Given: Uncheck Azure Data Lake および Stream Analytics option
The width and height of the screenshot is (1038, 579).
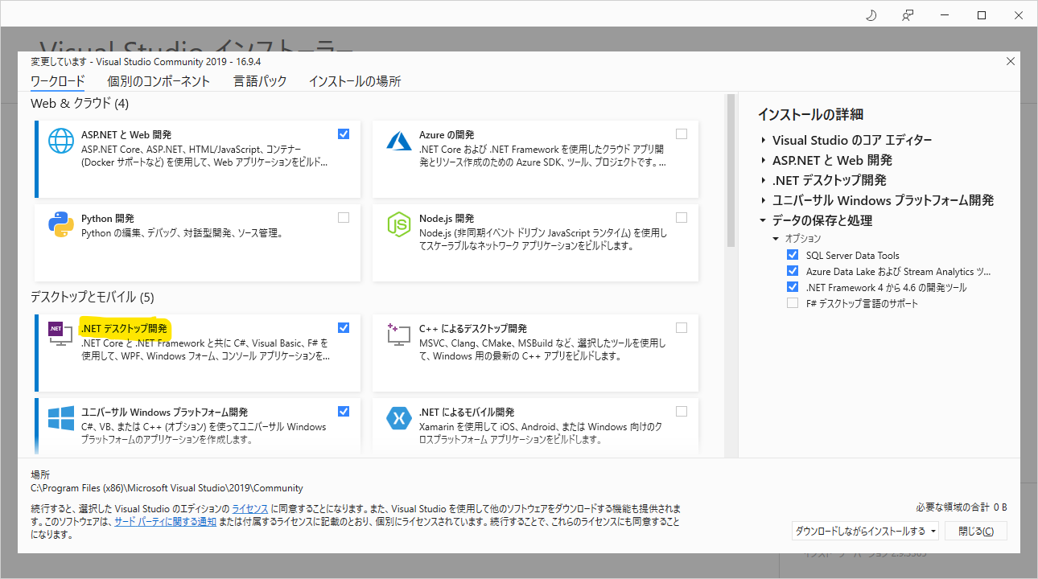Looking at the screenshot, I should [x=793, y=271].
